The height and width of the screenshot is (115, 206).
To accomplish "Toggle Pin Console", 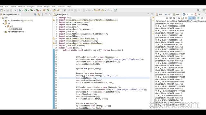I will pos(198,18).
